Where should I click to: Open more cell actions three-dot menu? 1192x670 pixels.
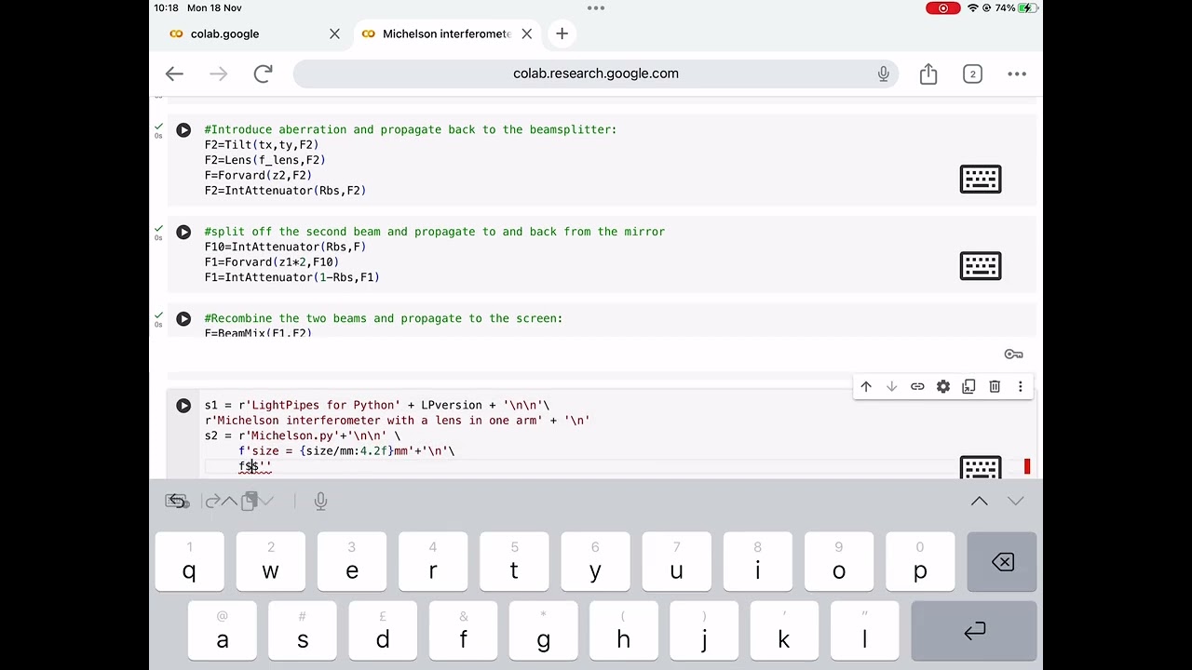click(1020, 386)
